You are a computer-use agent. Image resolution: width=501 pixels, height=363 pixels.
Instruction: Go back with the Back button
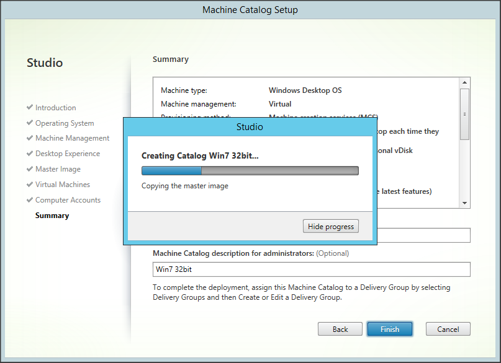coord(340,329)
